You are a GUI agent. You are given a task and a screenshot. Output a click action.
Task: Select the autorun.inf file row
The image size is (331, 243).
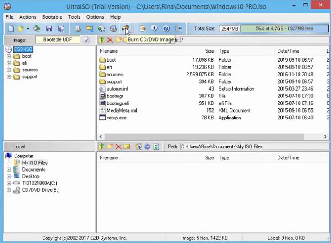(x=213, y=89)
